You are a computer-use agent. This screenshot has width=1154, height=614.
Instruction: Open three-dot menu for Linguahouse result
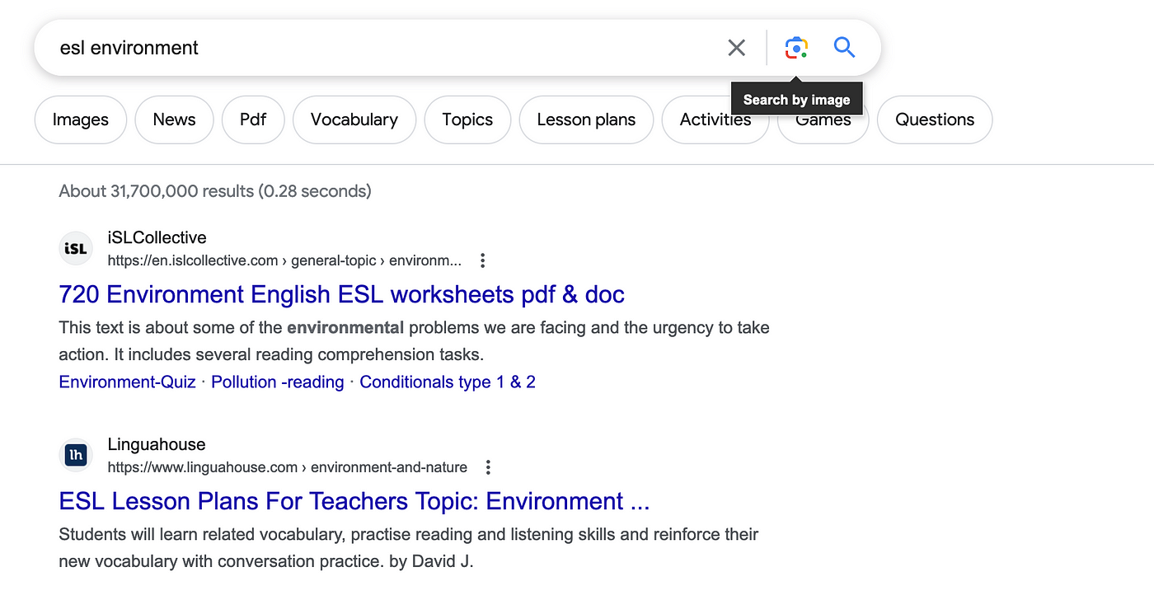pyautogui.click(x=488, y=467)
